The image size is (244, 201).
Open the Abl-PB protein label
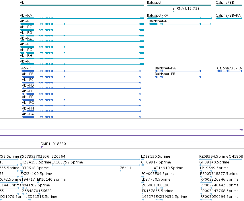(28, 74)
